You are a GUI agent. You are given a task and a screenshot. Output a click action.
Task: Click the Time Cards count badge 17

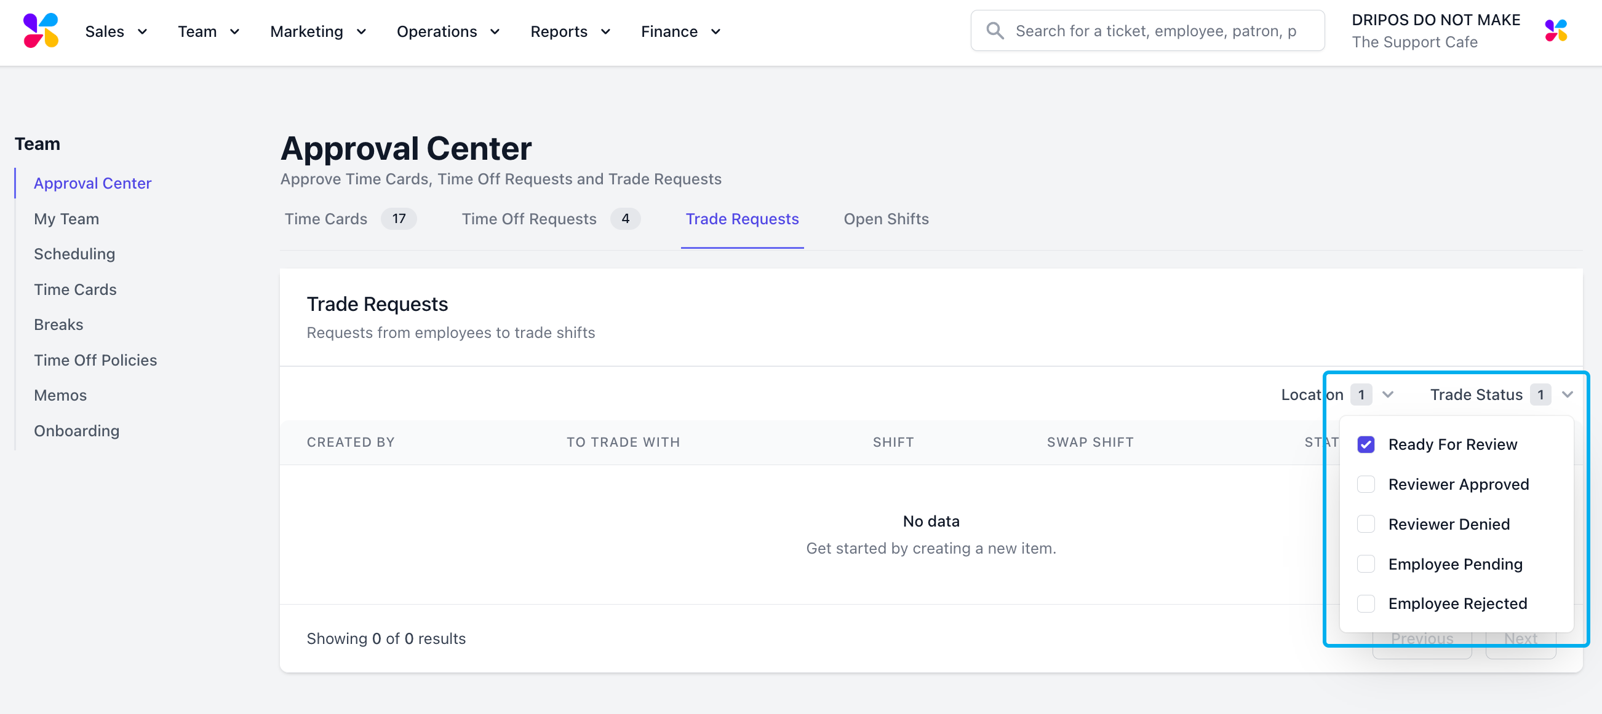399,219
